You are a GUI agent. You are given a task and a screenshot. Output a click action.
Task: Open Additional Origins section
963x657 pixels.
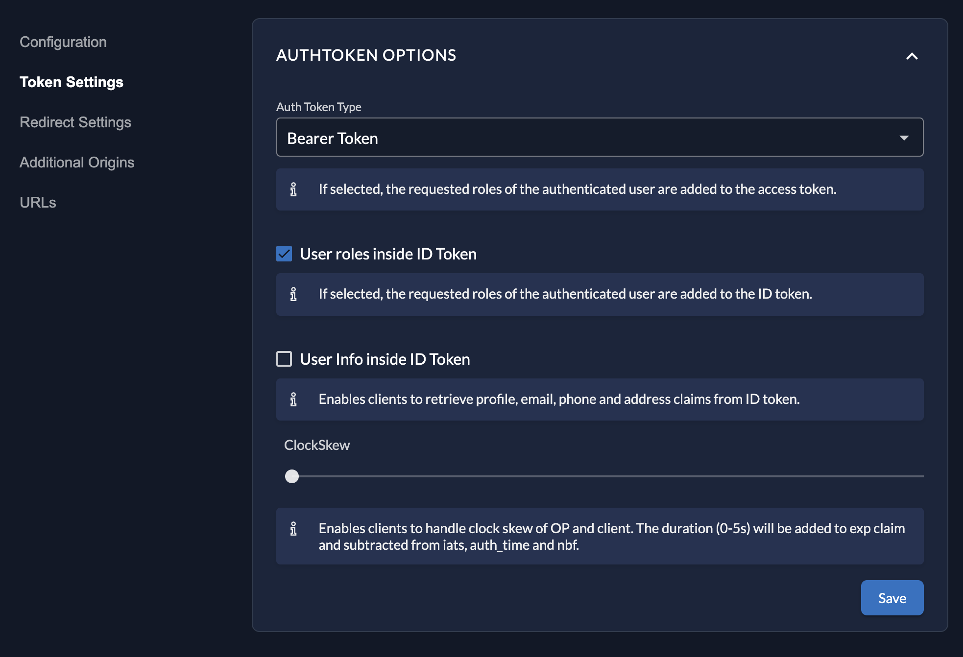[77, 163]
